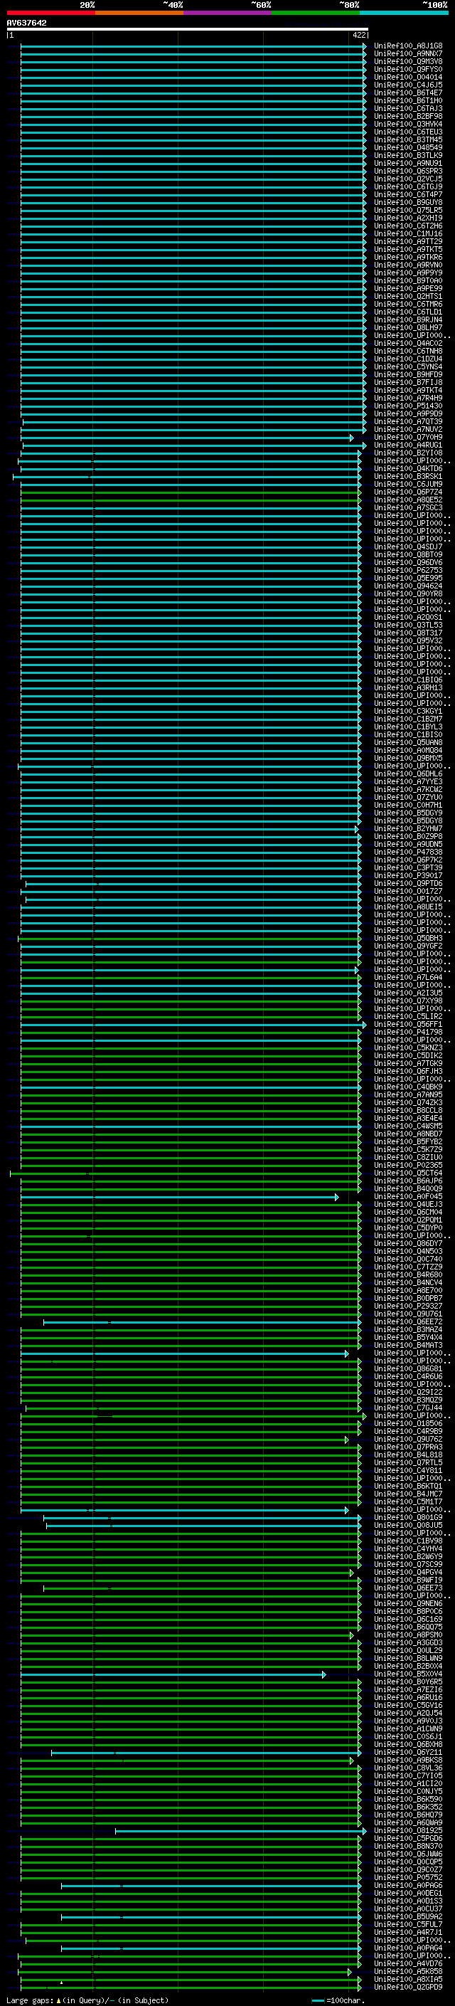
Task: Select hit label UniRef100_Q4KTD6
Action: click(408, 469)
